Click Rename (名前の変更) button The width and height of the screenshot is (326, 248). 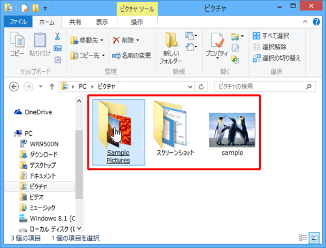point(132,55)
